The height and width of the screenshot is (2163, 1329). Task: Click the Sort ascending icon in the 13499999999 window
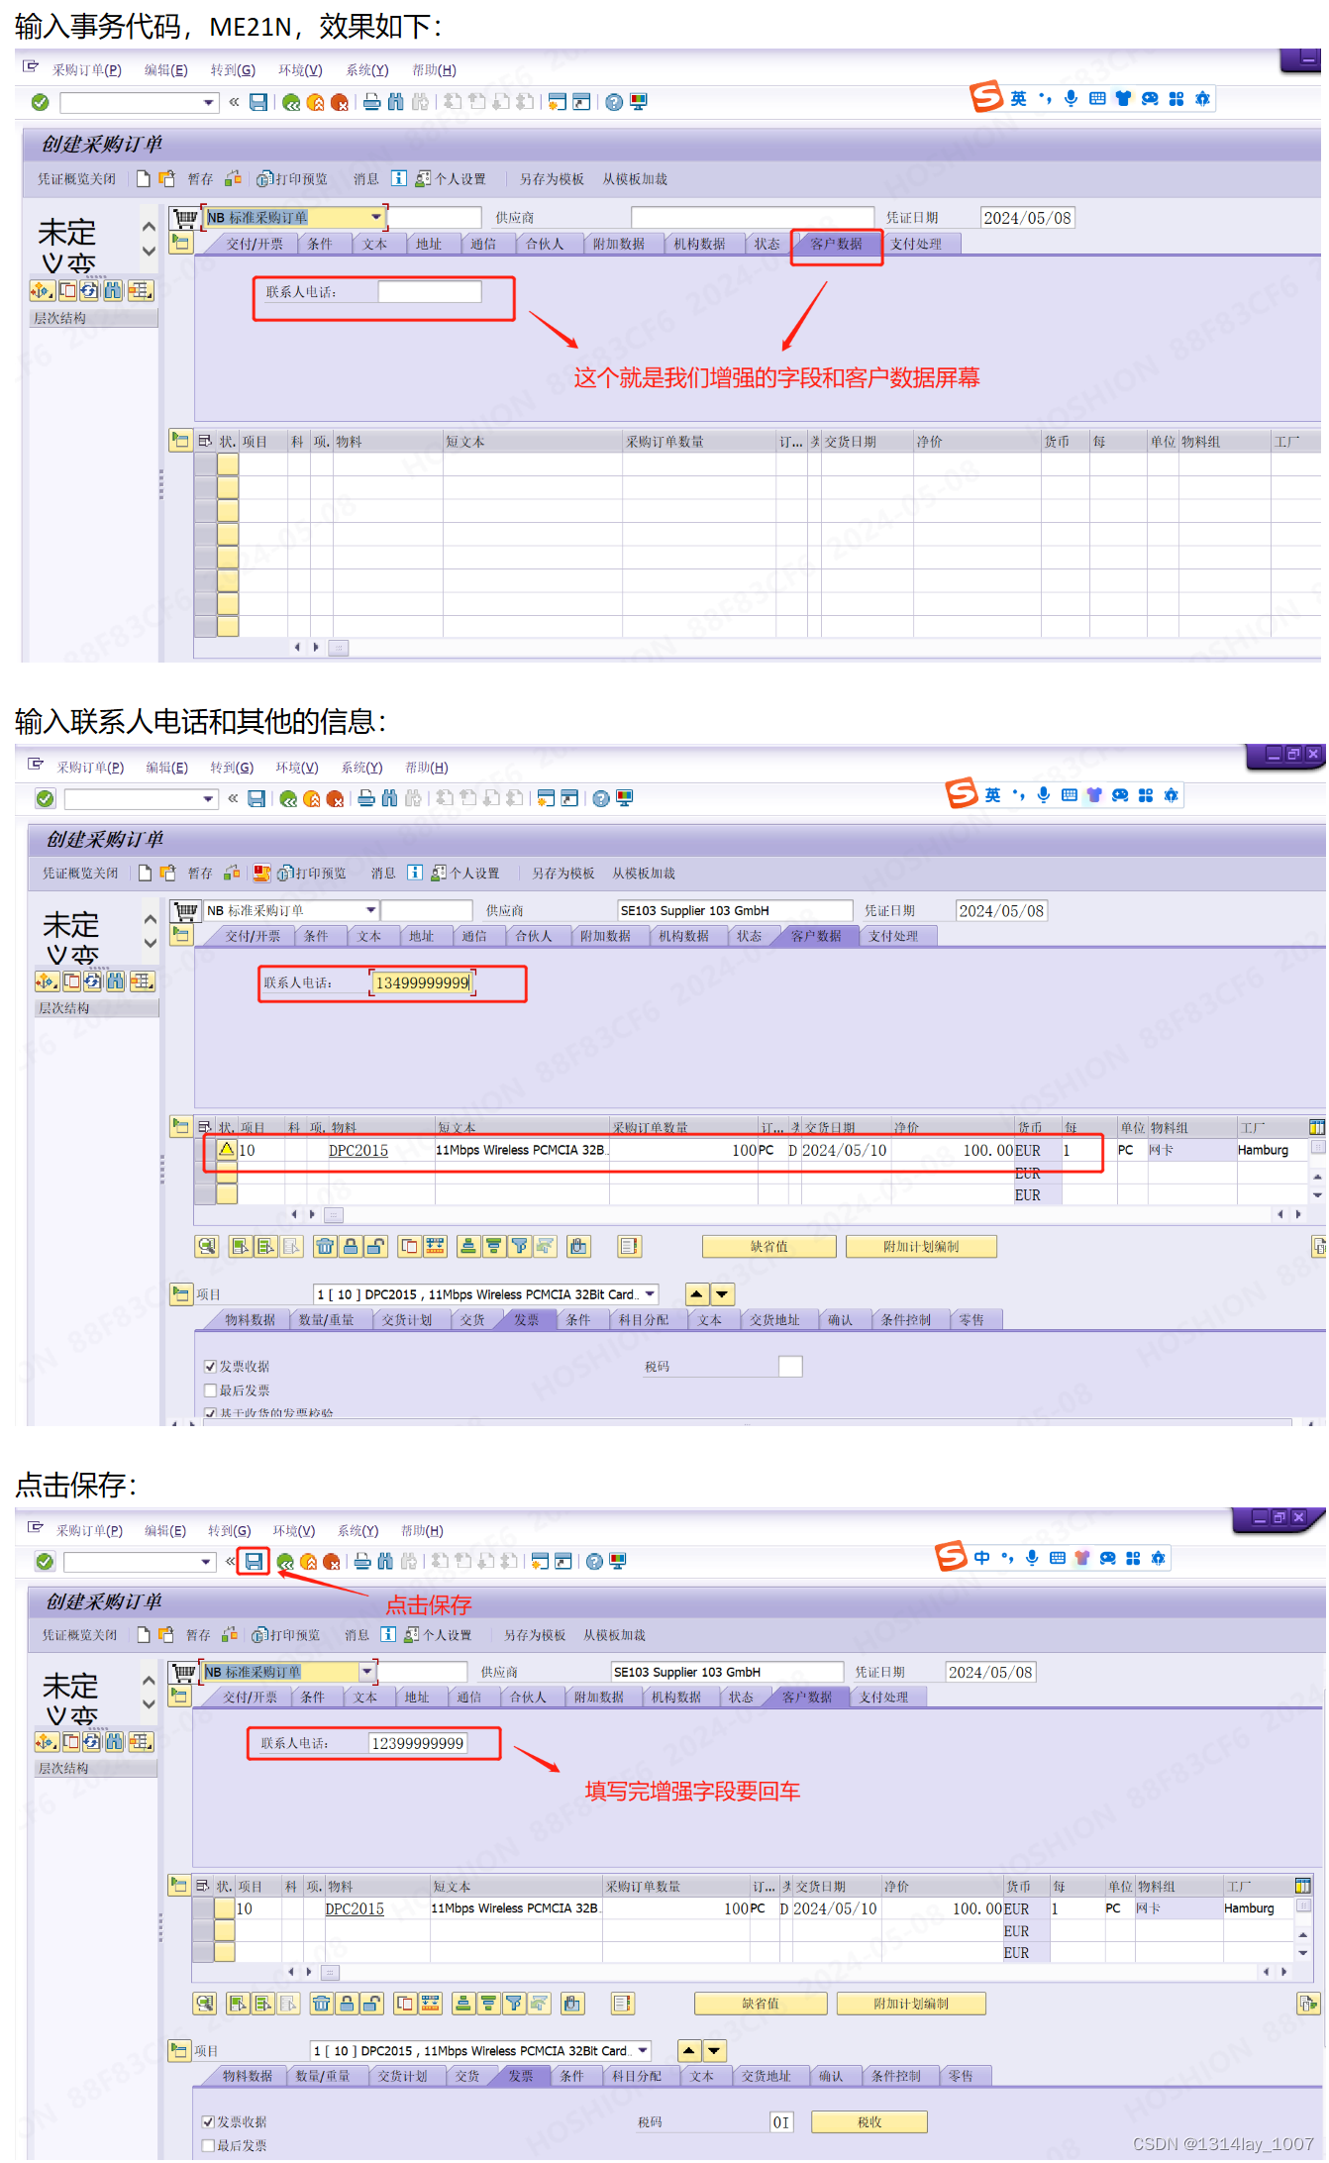click(x=468, y=1247)
